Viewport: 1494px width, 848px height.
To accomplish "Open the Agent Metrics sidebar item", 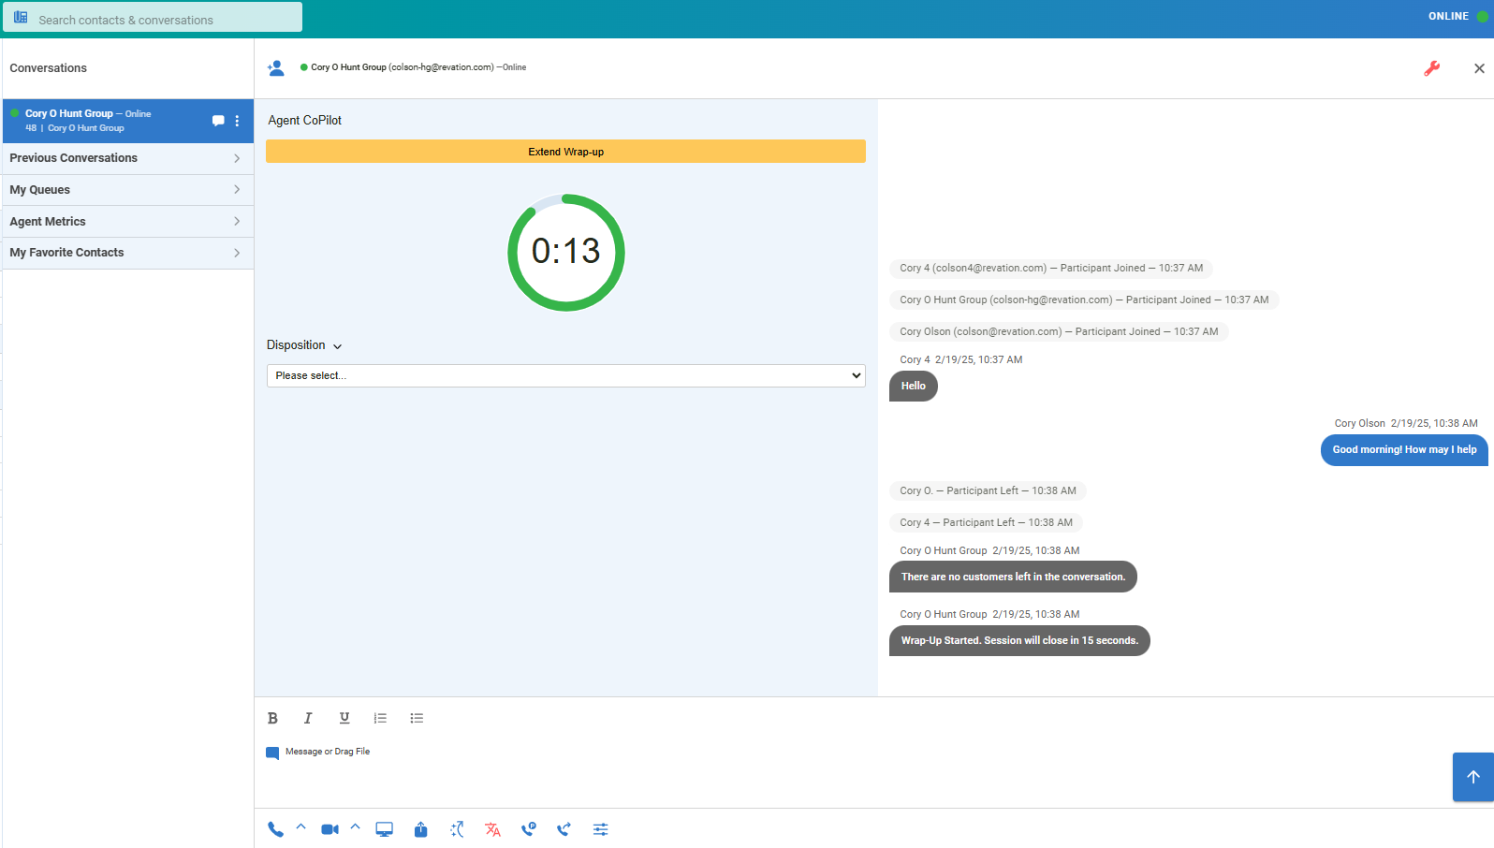I will [127, 222].
